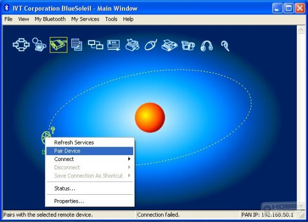308x222 pixels.
Task: Open the My Bluetooth menu
Action: point(50,19)
